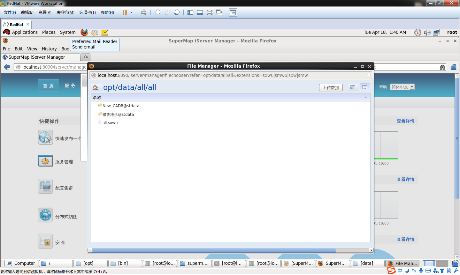This screenshot has height=275, width=460.
Task: Launch Firefox from the GNOME panel
Action: 84,32
